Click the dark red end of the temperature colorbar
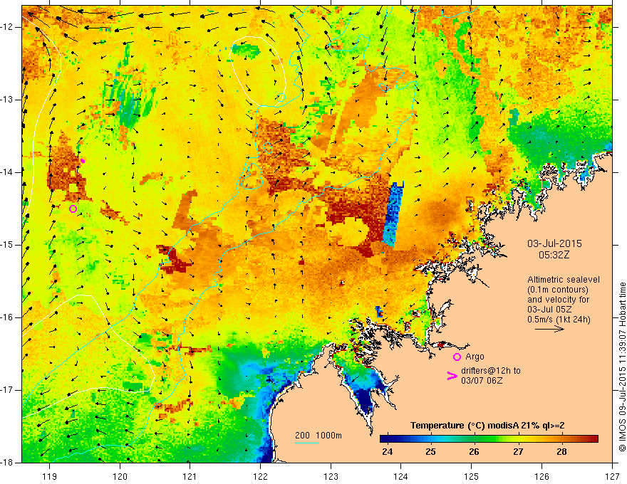627x484 pixels. [x=593, y=439]
